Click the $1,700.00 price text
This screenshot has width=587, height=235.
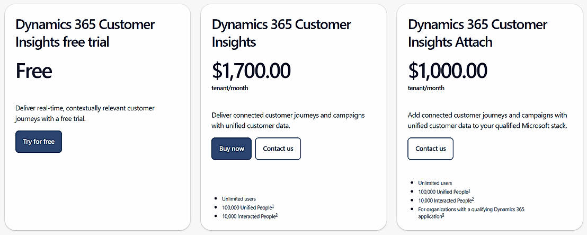pyautogui.click(x=251, y=71)
